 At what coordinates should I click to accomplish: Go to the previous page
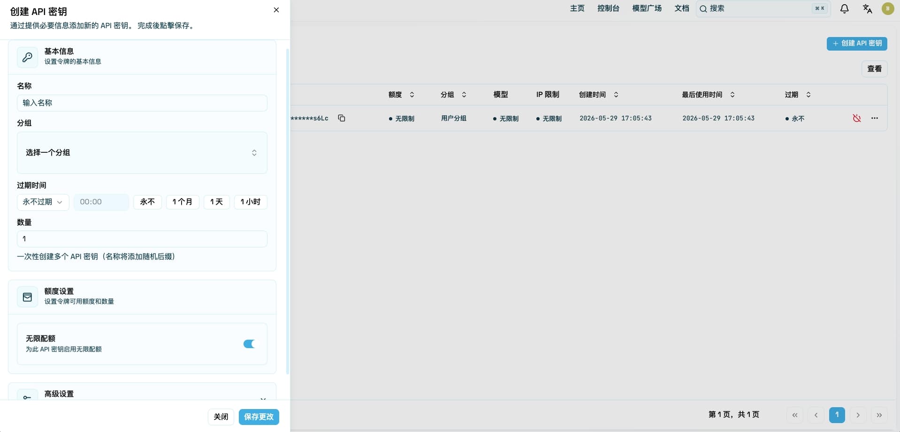click(x=816, y=415)
